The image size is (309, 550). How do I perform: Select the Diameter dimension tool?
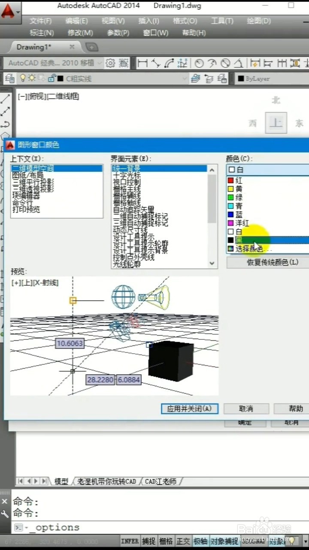coord(225,63)
